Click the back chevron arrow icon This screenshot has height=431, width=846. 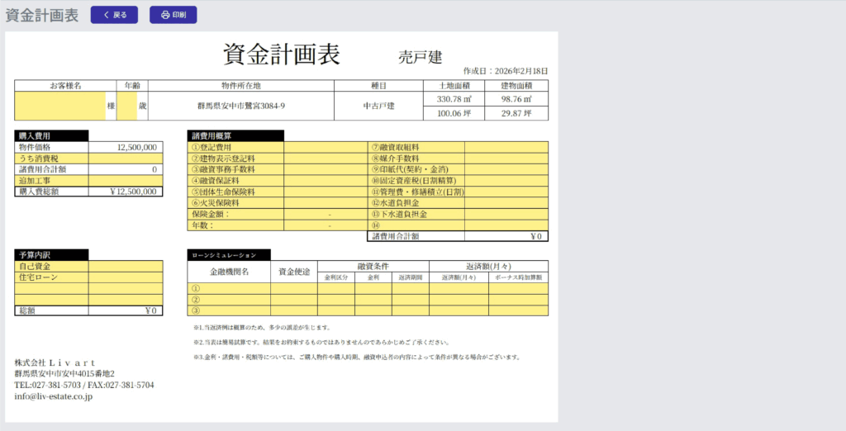[x=106, y=15]
